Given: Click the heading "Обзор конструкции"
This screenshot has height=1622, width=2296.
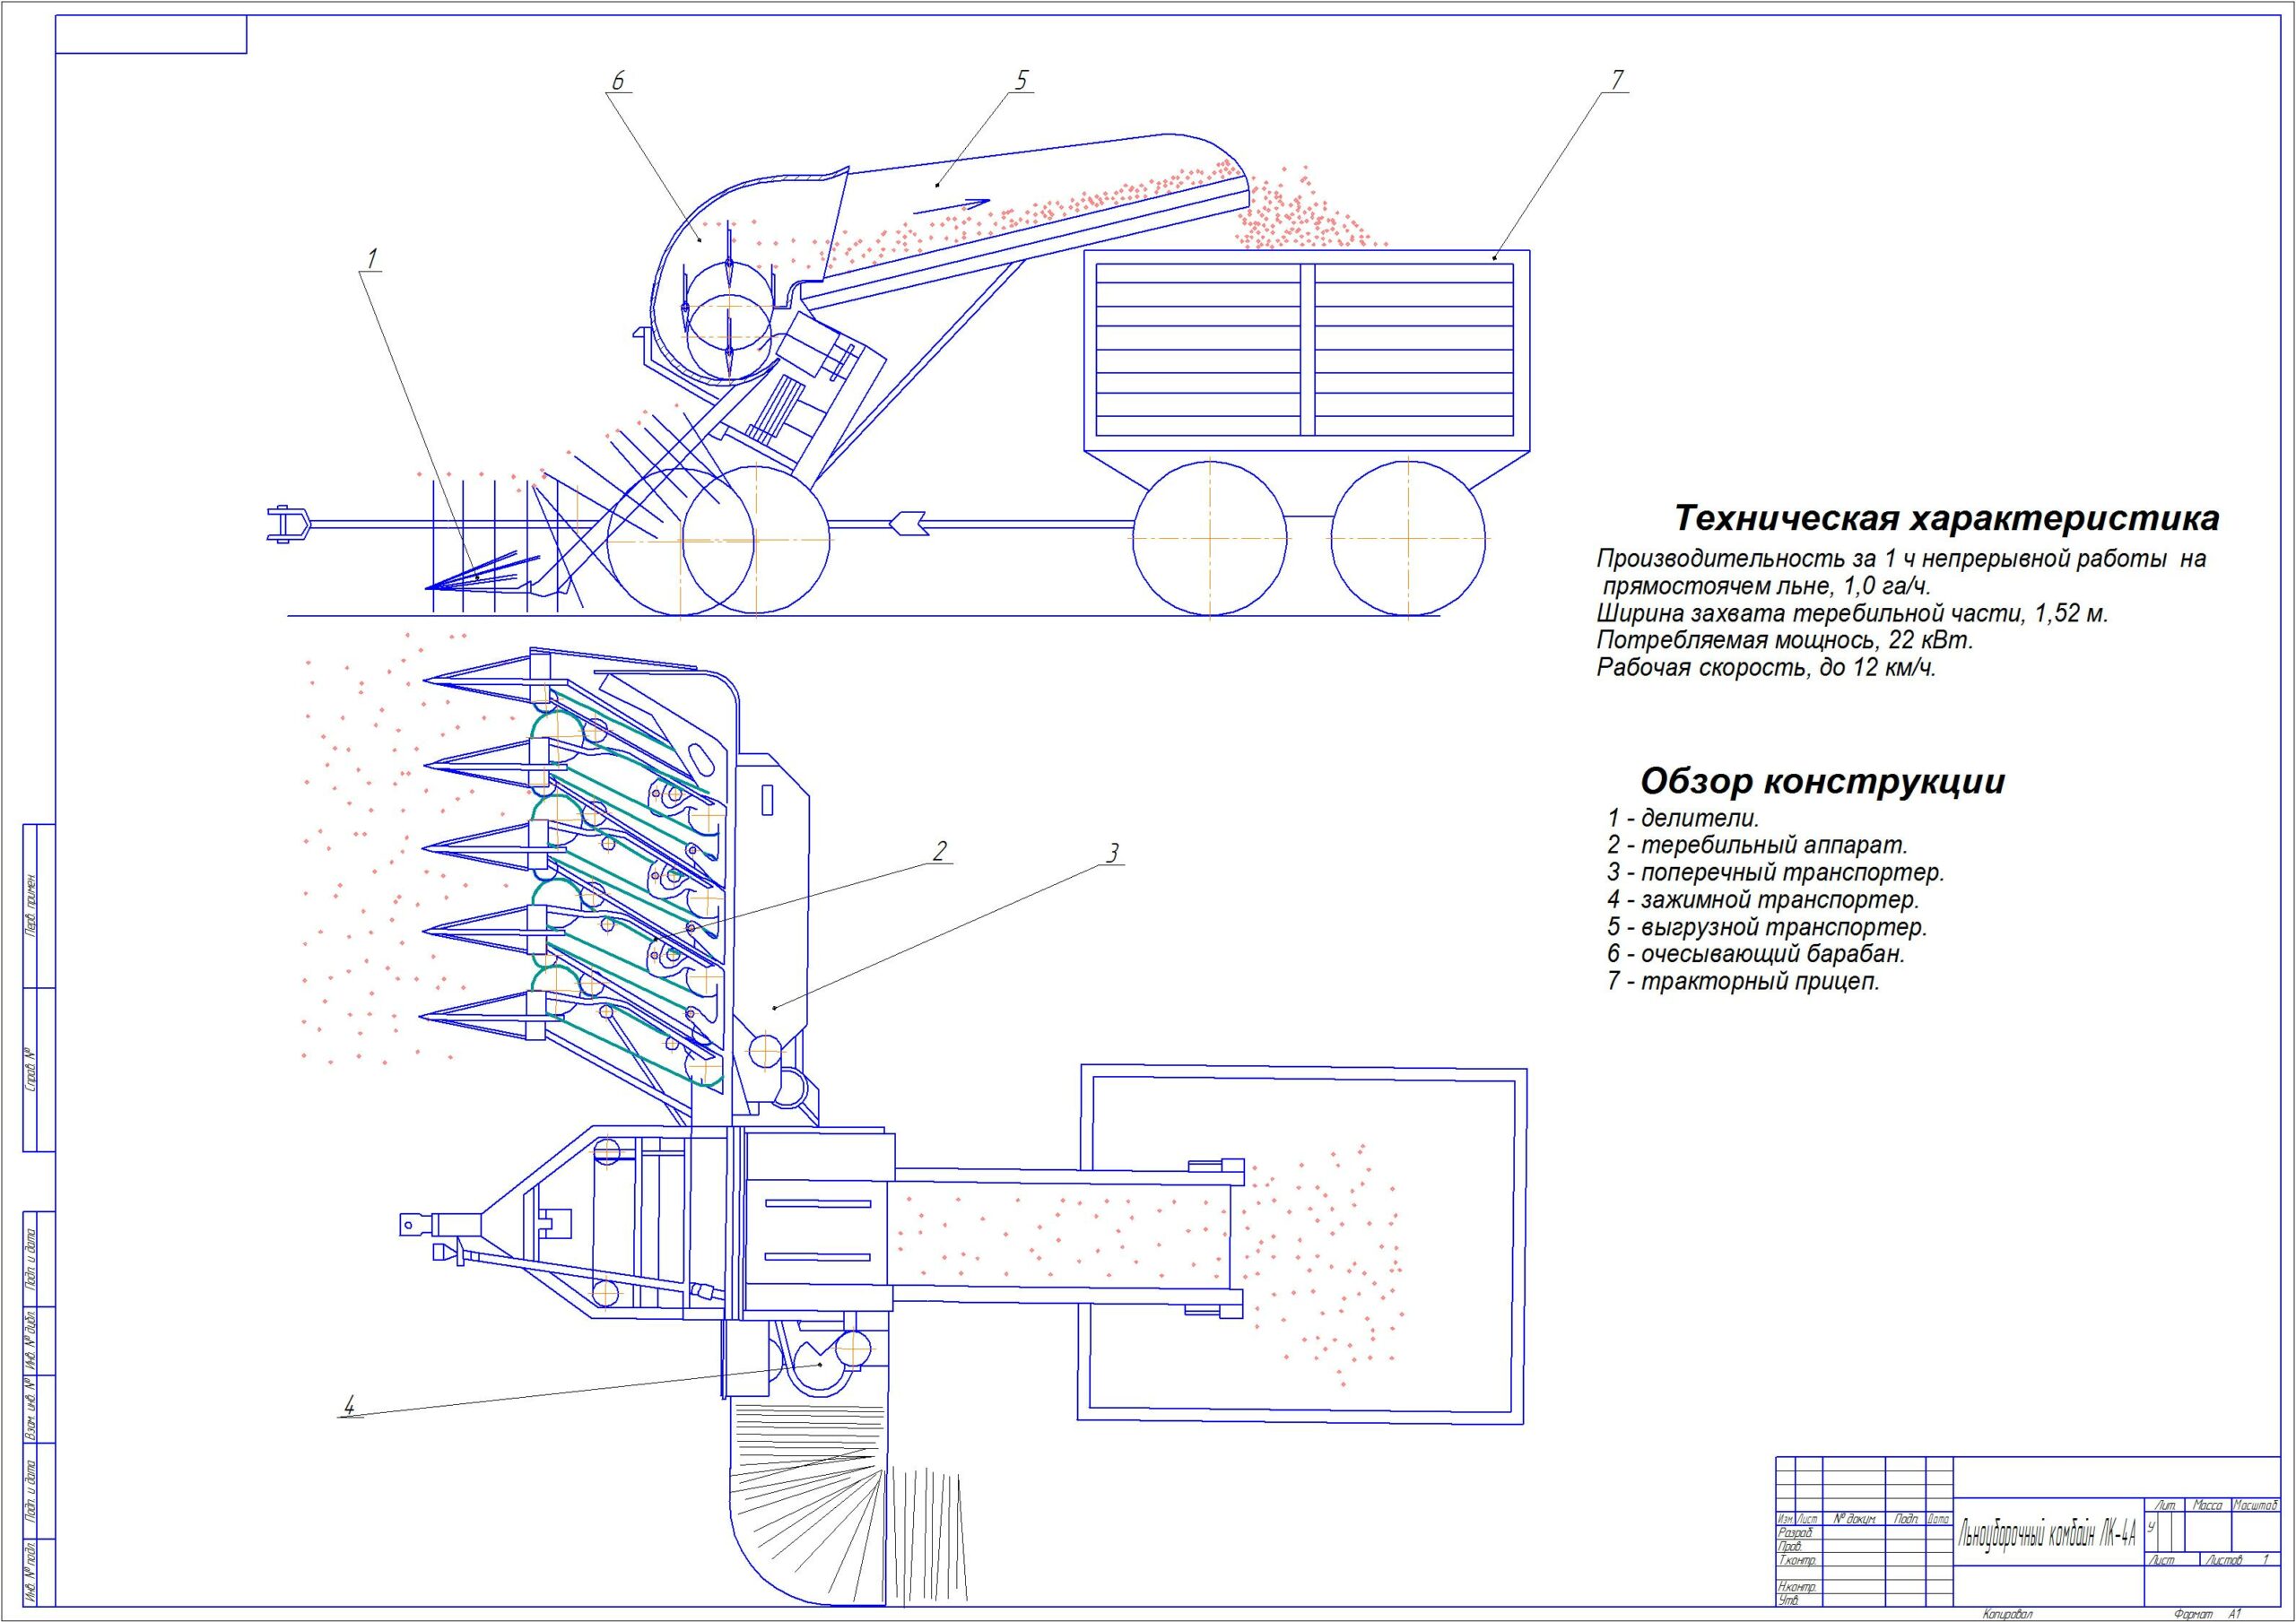Looking at the screenshot, I should coord(1823,780).
